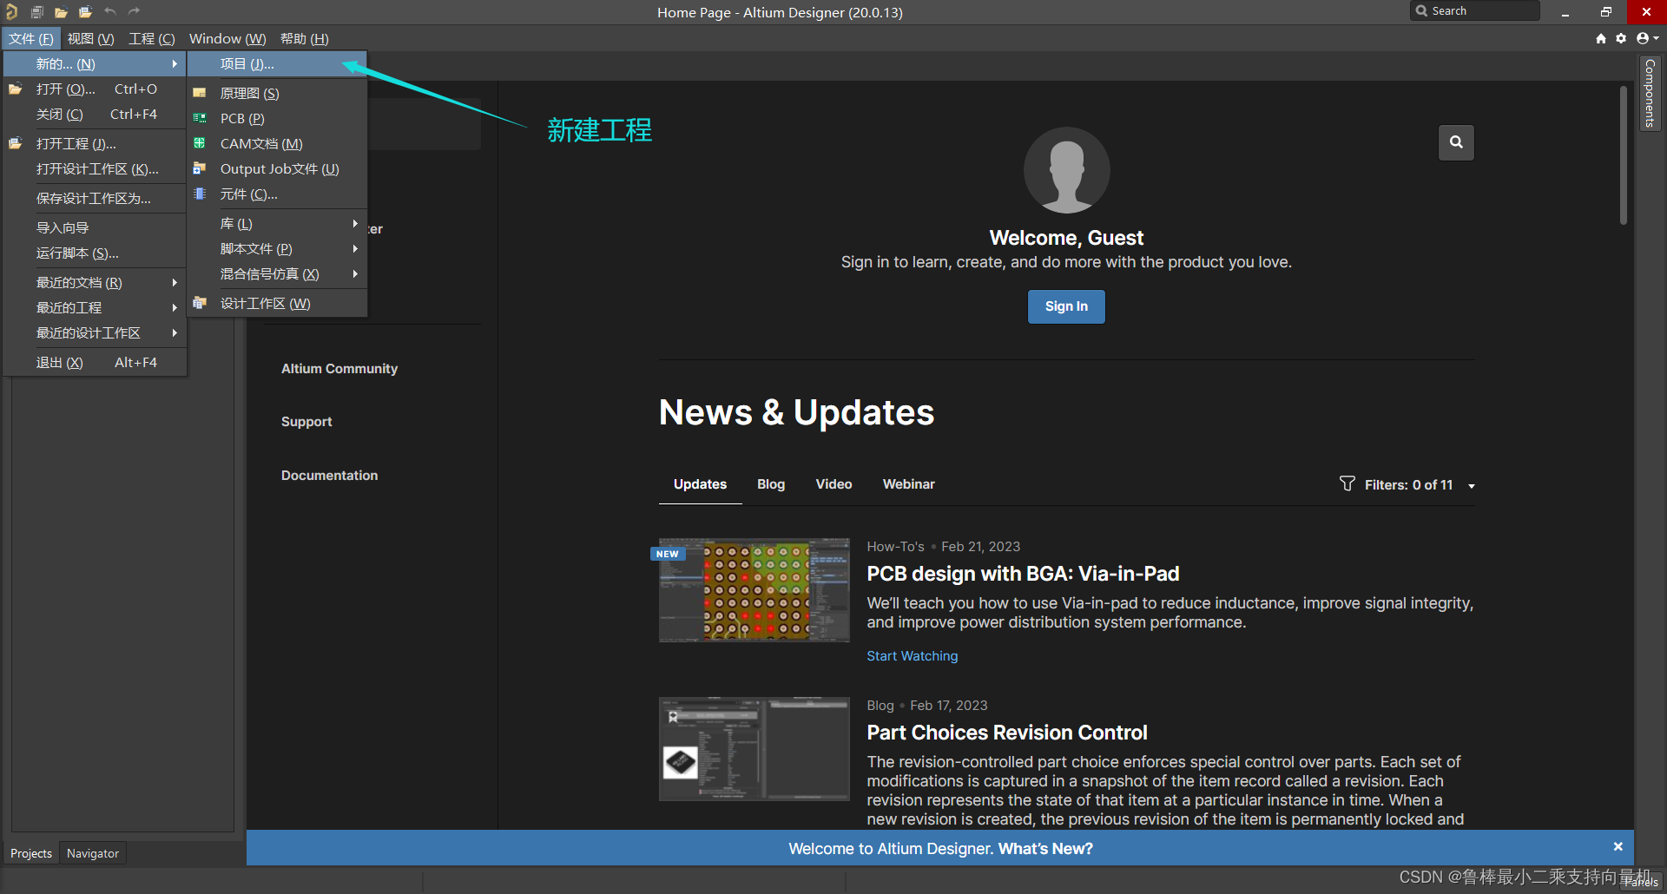Choose 关闭 (C) menu entry
1667x894 pixels.
click(95, 114)
